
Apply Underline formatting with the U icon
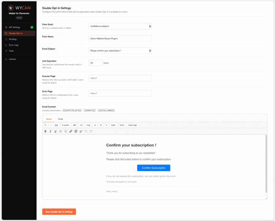[56, 131]
